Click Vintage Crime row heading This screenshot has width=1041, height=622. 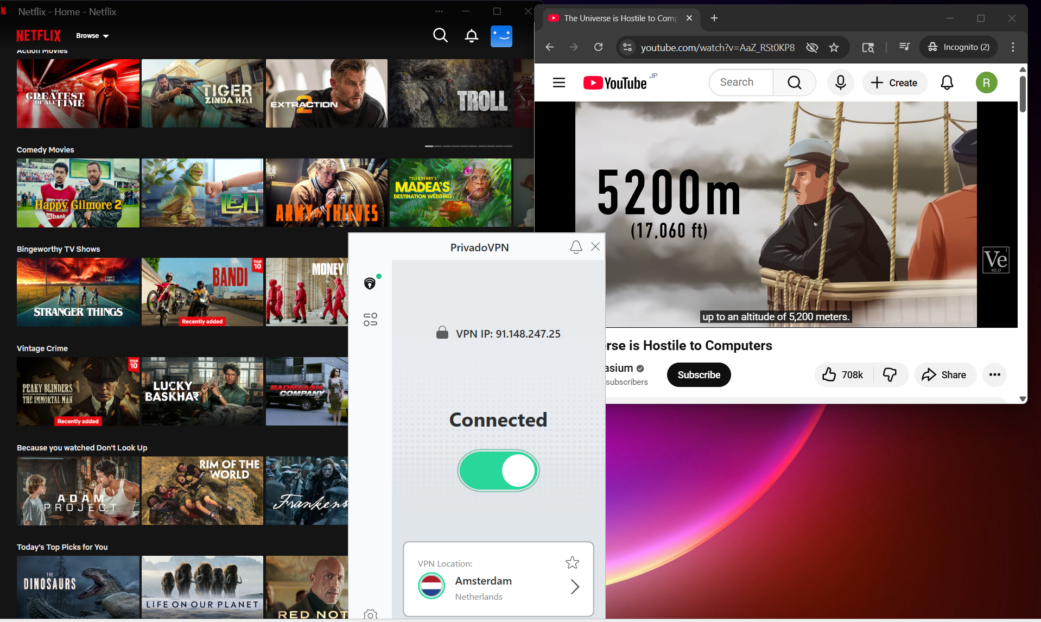click(x=42, y=348)
